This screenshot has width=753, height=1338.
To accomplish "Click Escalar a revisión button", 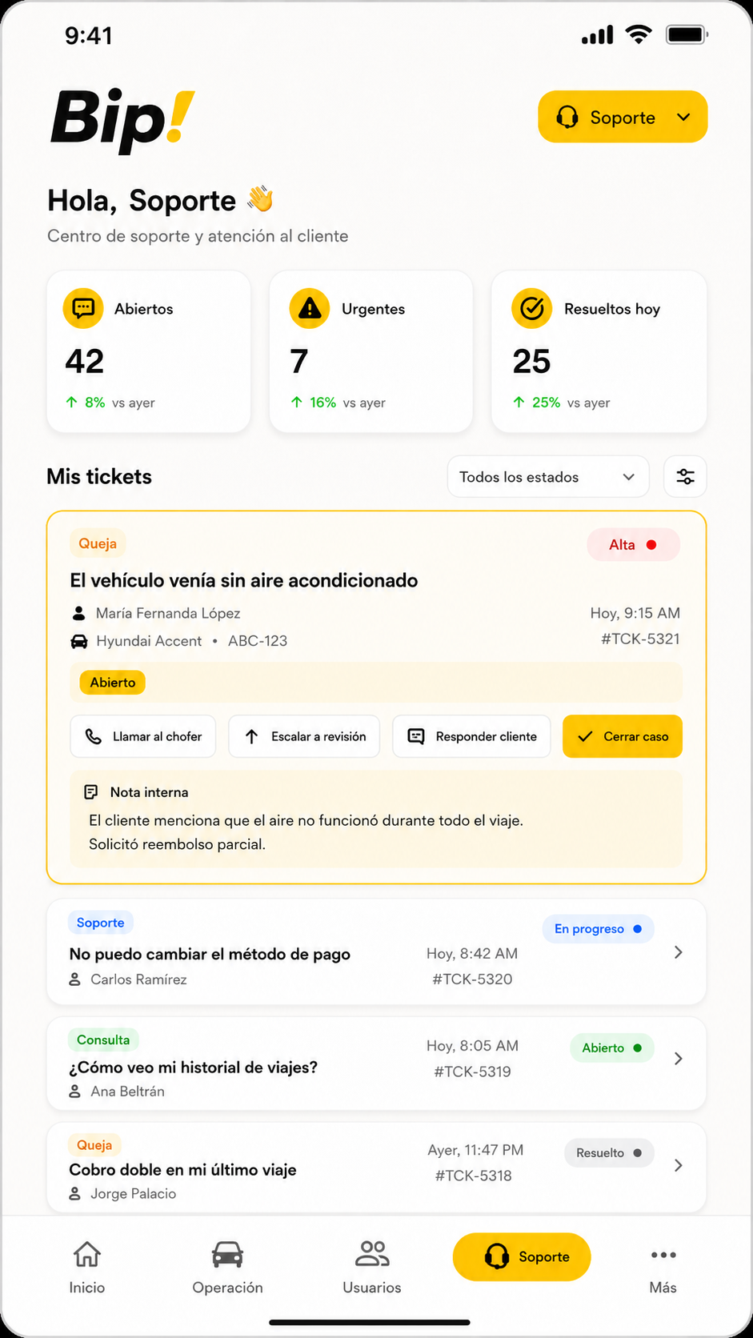I will tap(304, 736).
